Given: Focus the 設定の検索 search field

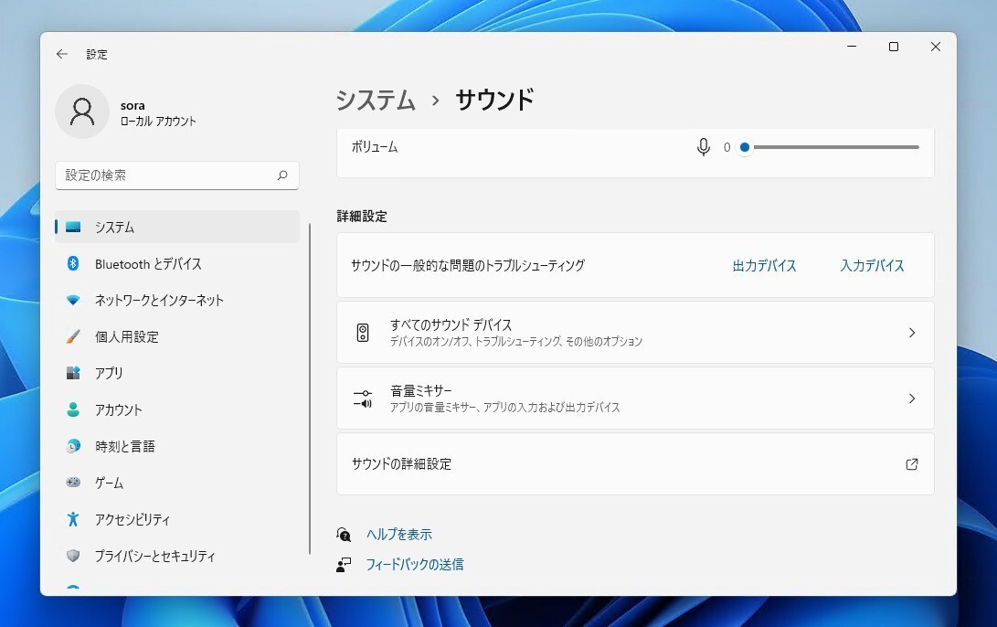Looking at the screenshot, I should pos(176,175).
